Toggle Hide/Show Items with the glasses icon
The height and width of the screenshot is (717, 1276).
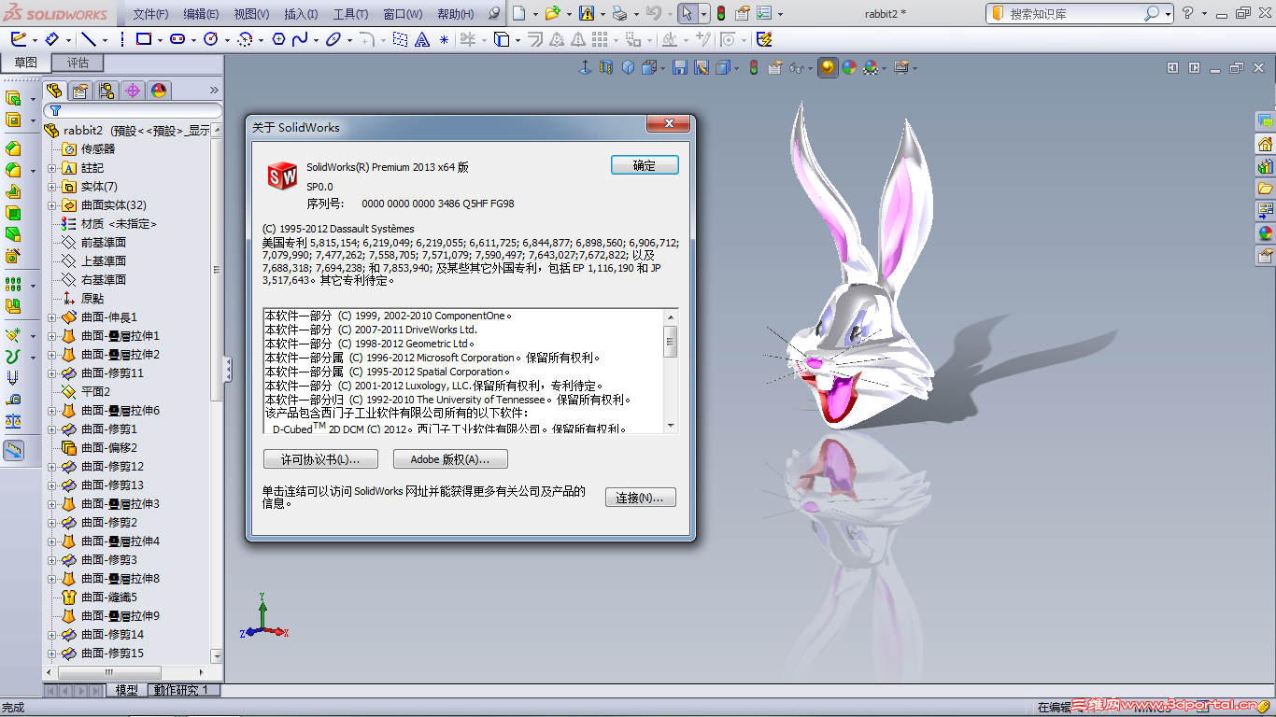pyautogui.click(x=796, y=69)
